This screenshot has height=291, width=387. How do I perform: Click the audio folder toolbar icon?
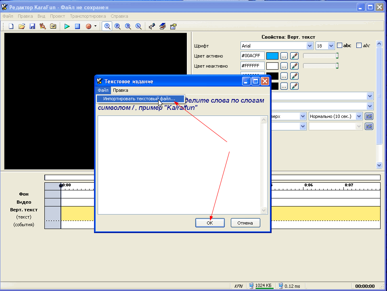[53, 26]
